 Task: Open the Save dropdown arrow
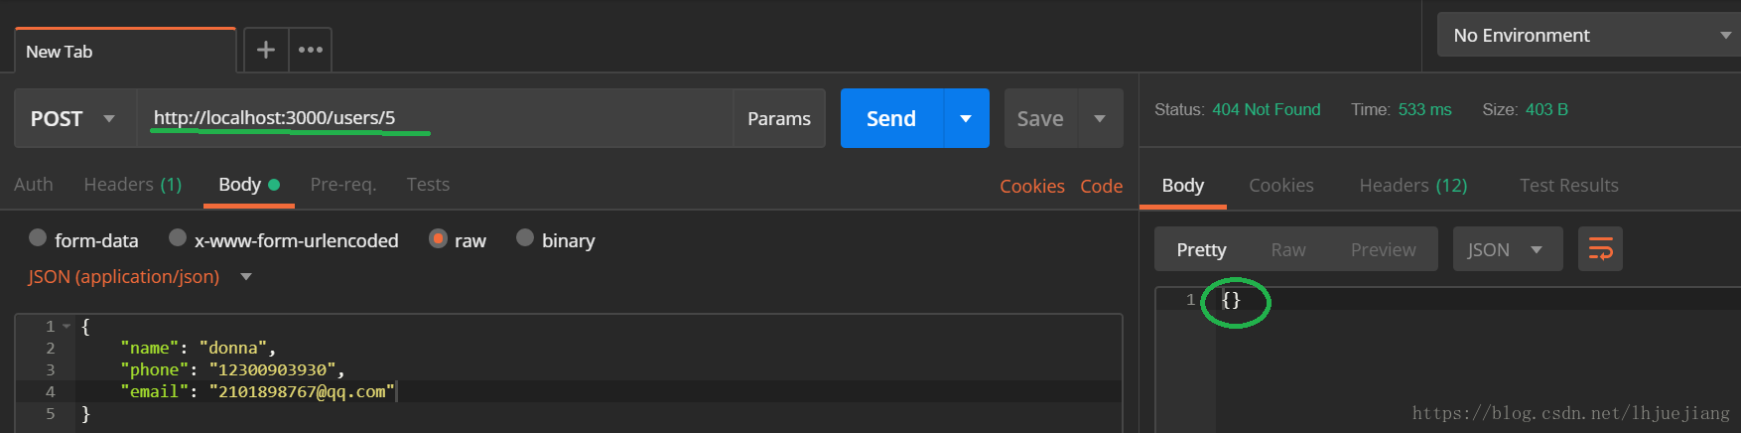1100,118
